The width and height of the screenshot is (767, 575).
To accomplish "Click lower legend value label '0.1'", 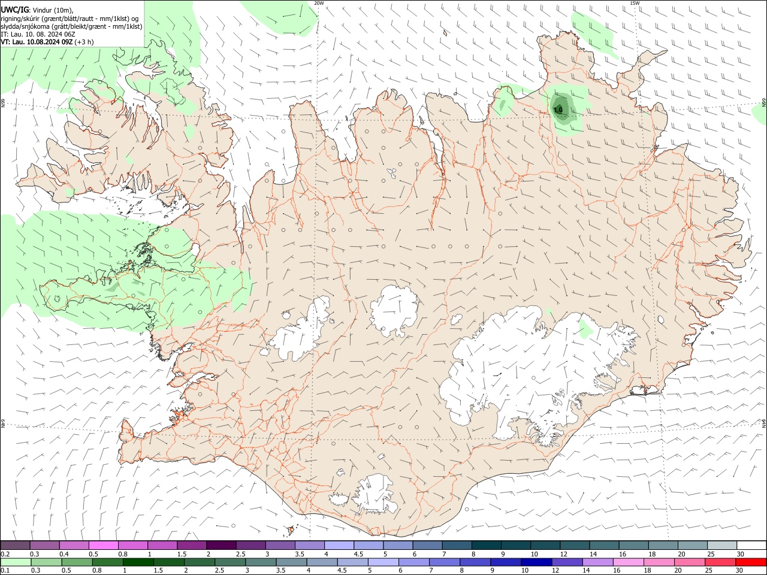I will point(5,571).
